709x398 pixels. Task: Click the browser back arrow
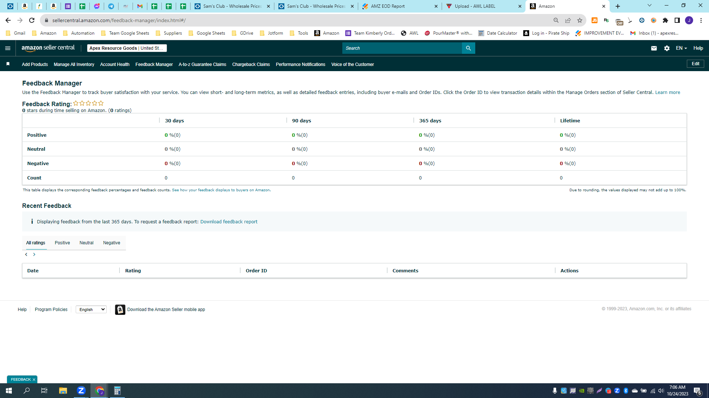tap(8, 20)
